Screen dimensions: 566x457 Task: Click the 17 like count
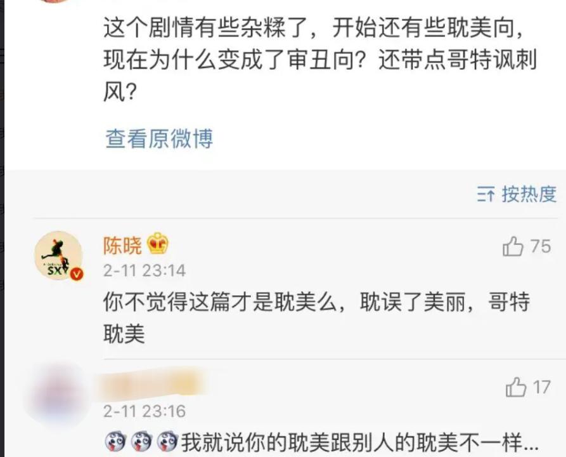tap(541, 387)
